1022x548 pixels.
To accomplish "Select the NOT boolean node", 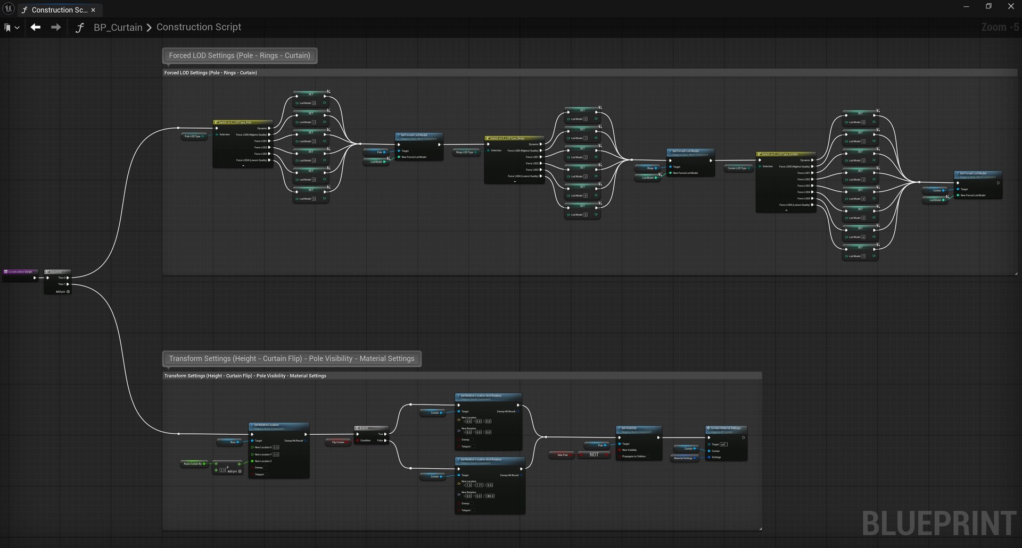I will 594,455.
